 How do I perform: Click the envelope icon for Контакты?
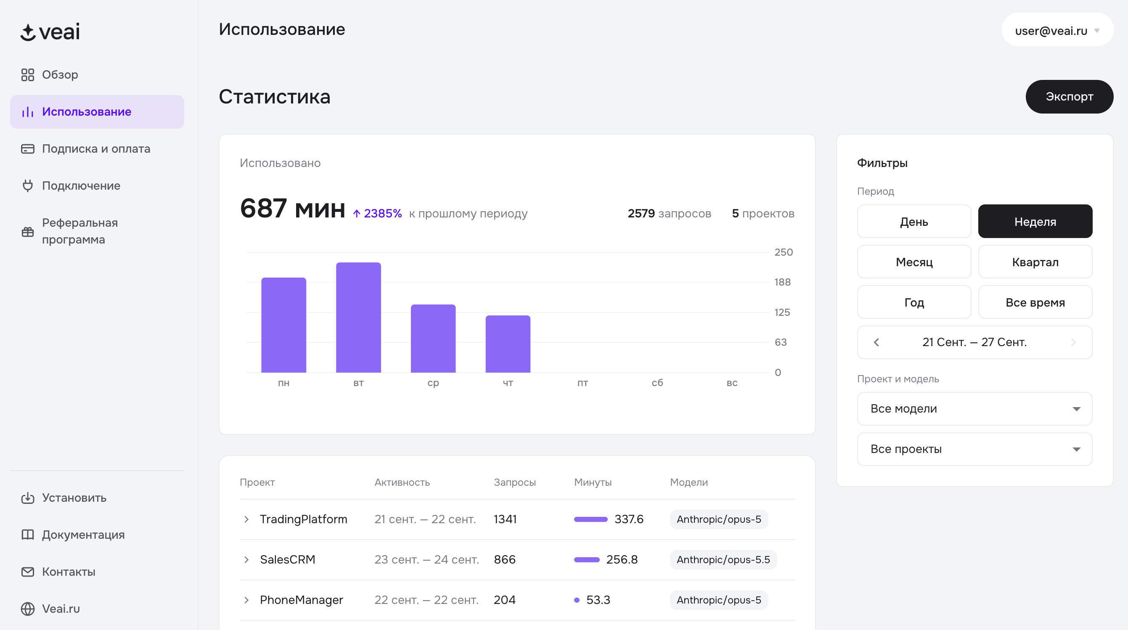[x=28, y=572]
